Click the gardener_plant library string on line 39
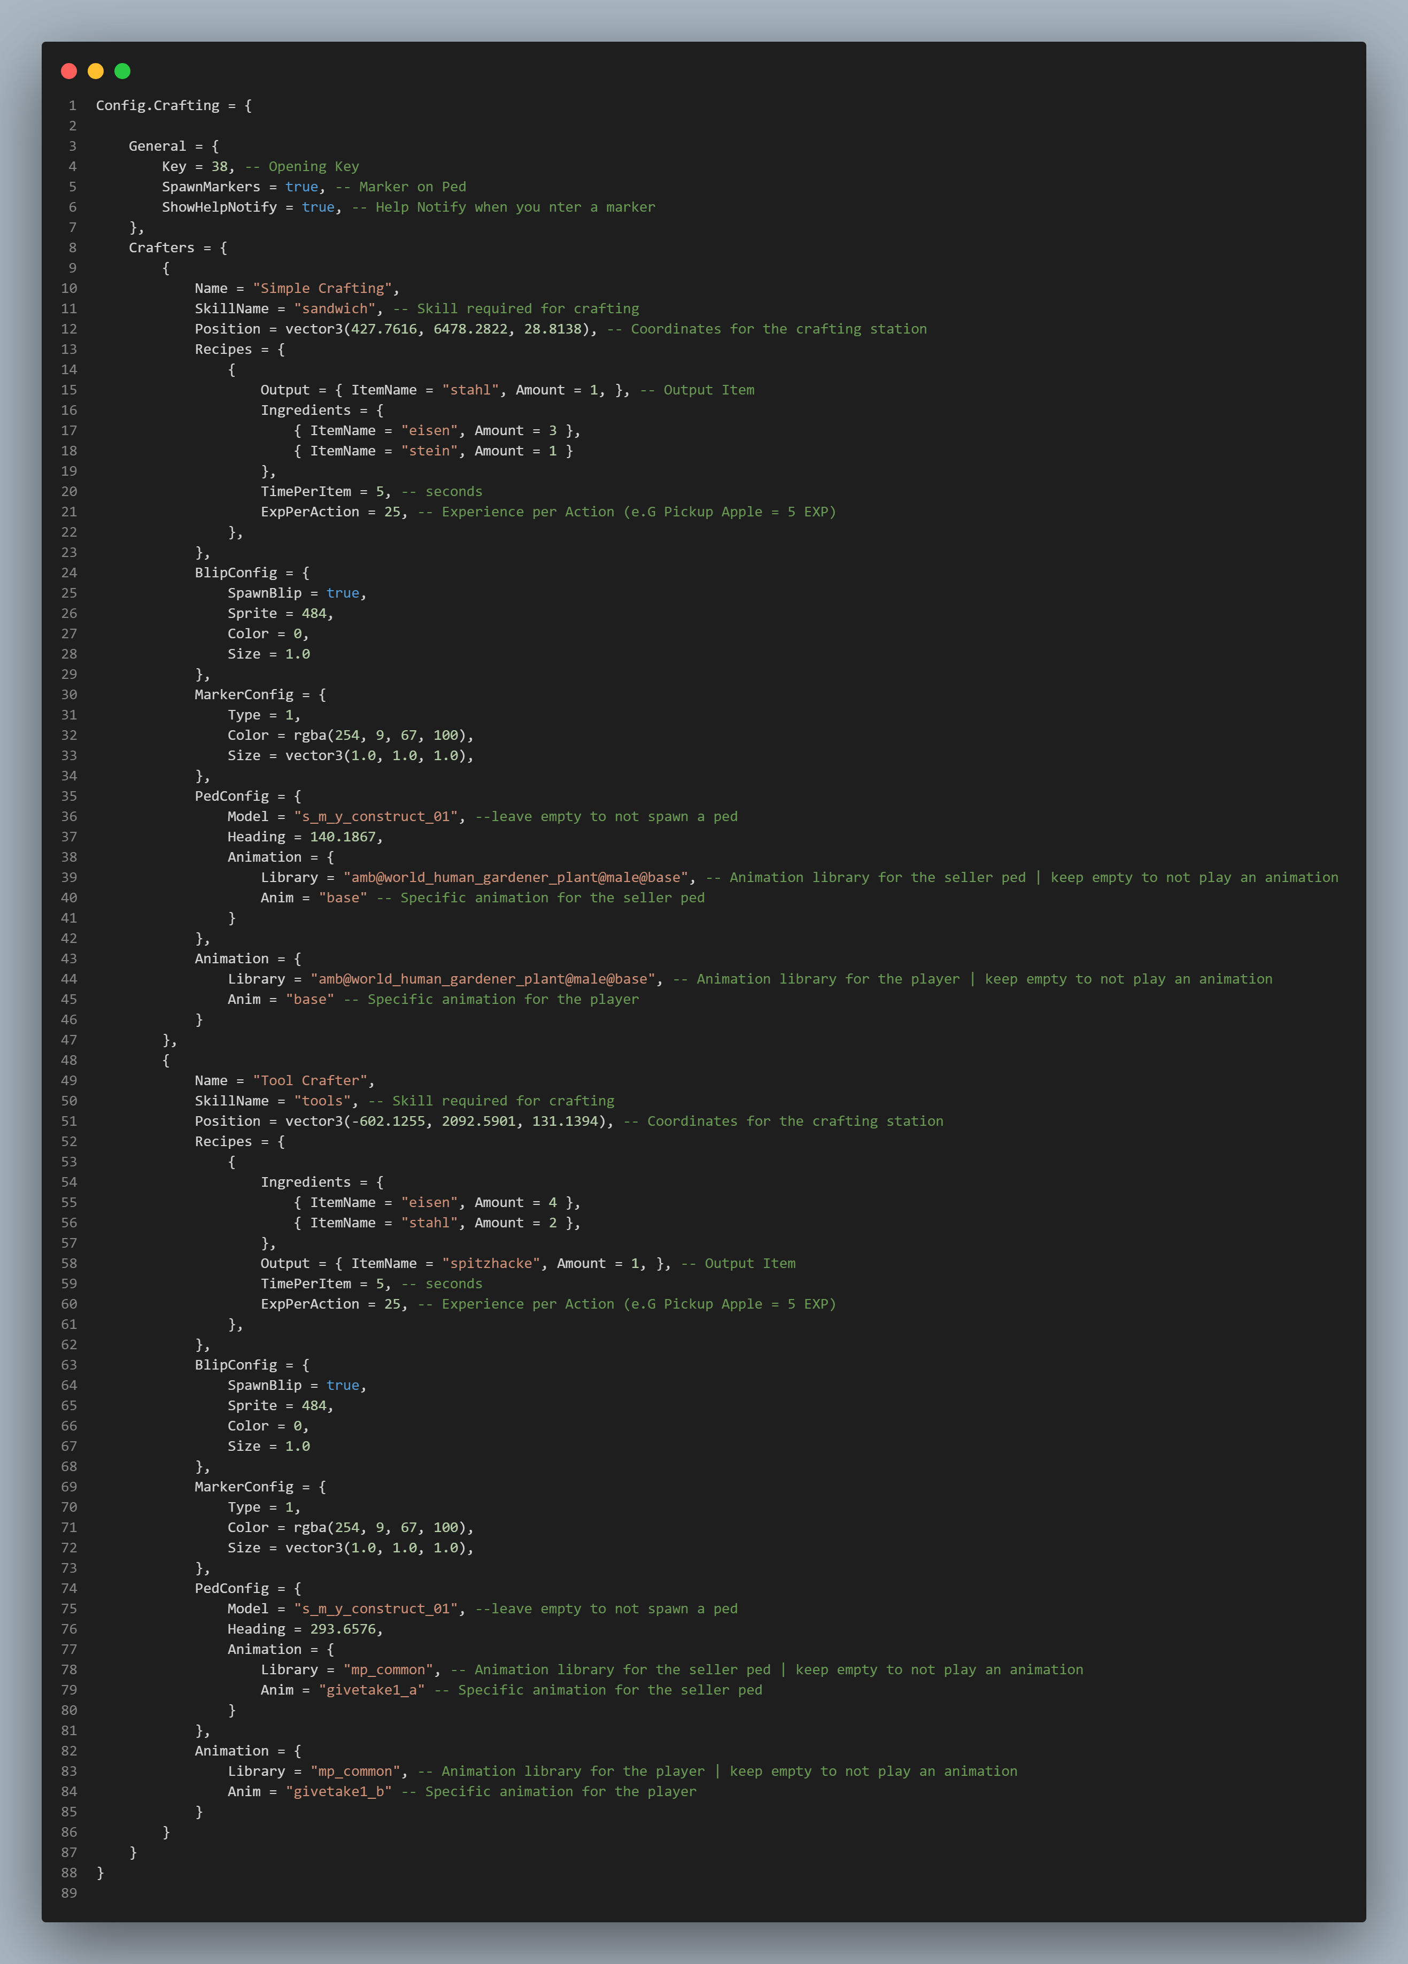The width and height of the screenshot is (1408, 1964). point(515,877)
